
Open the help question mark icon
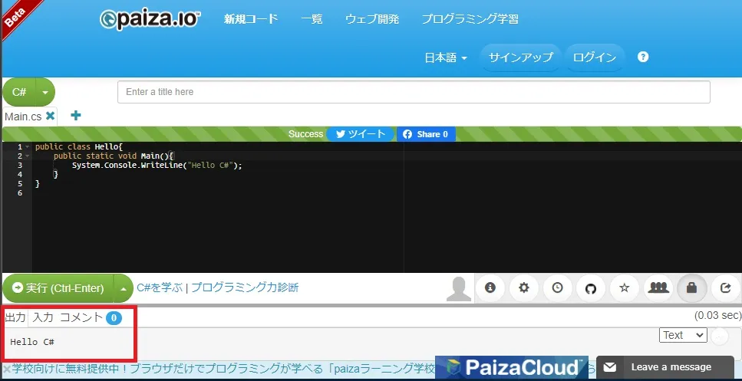pyautogui.click(x=642, y=57)
